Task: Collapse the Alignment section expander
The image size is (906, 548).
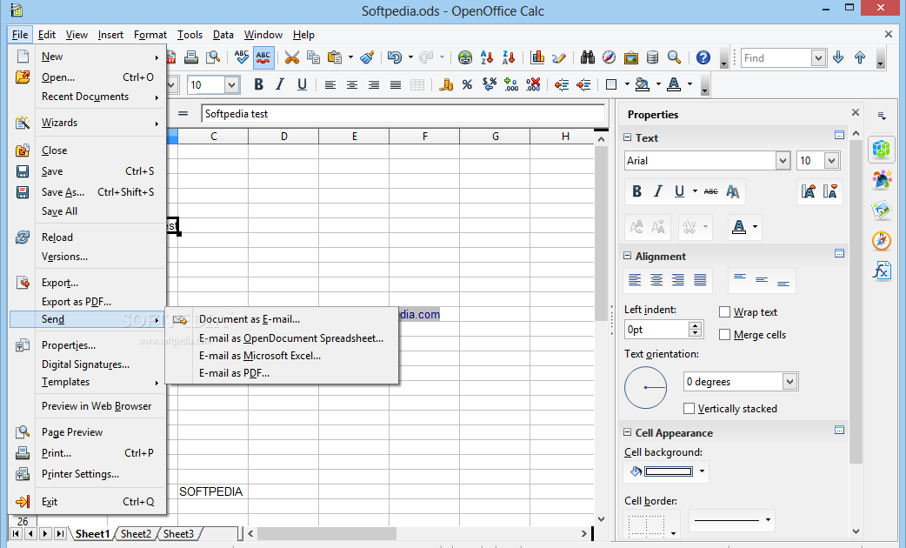Action: point(628,256)
